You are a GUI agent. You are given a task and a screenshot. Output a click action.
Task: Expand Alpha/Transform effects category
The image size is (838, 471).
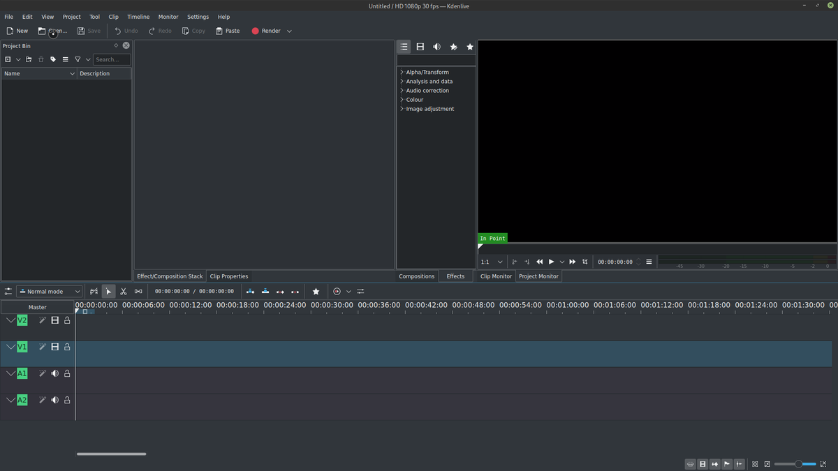(x=402, y=72)
